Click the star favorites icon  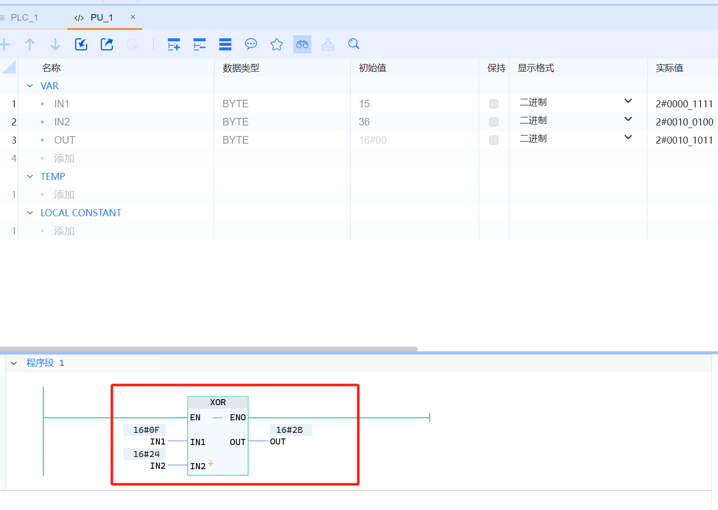click(277, 44)
